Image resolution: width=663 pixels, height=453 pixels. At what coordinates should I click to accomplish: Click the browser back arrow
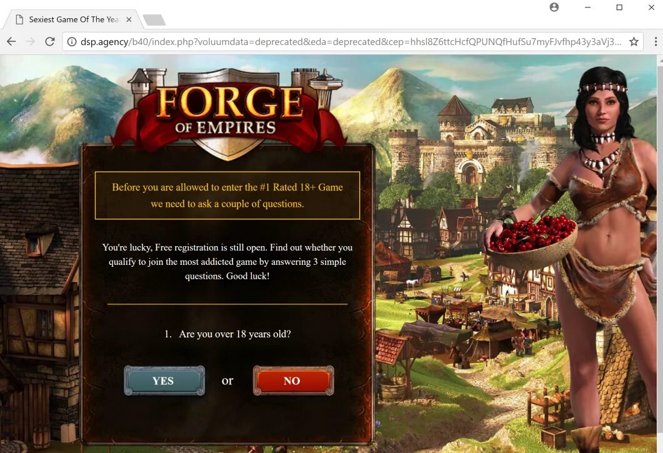11,41
